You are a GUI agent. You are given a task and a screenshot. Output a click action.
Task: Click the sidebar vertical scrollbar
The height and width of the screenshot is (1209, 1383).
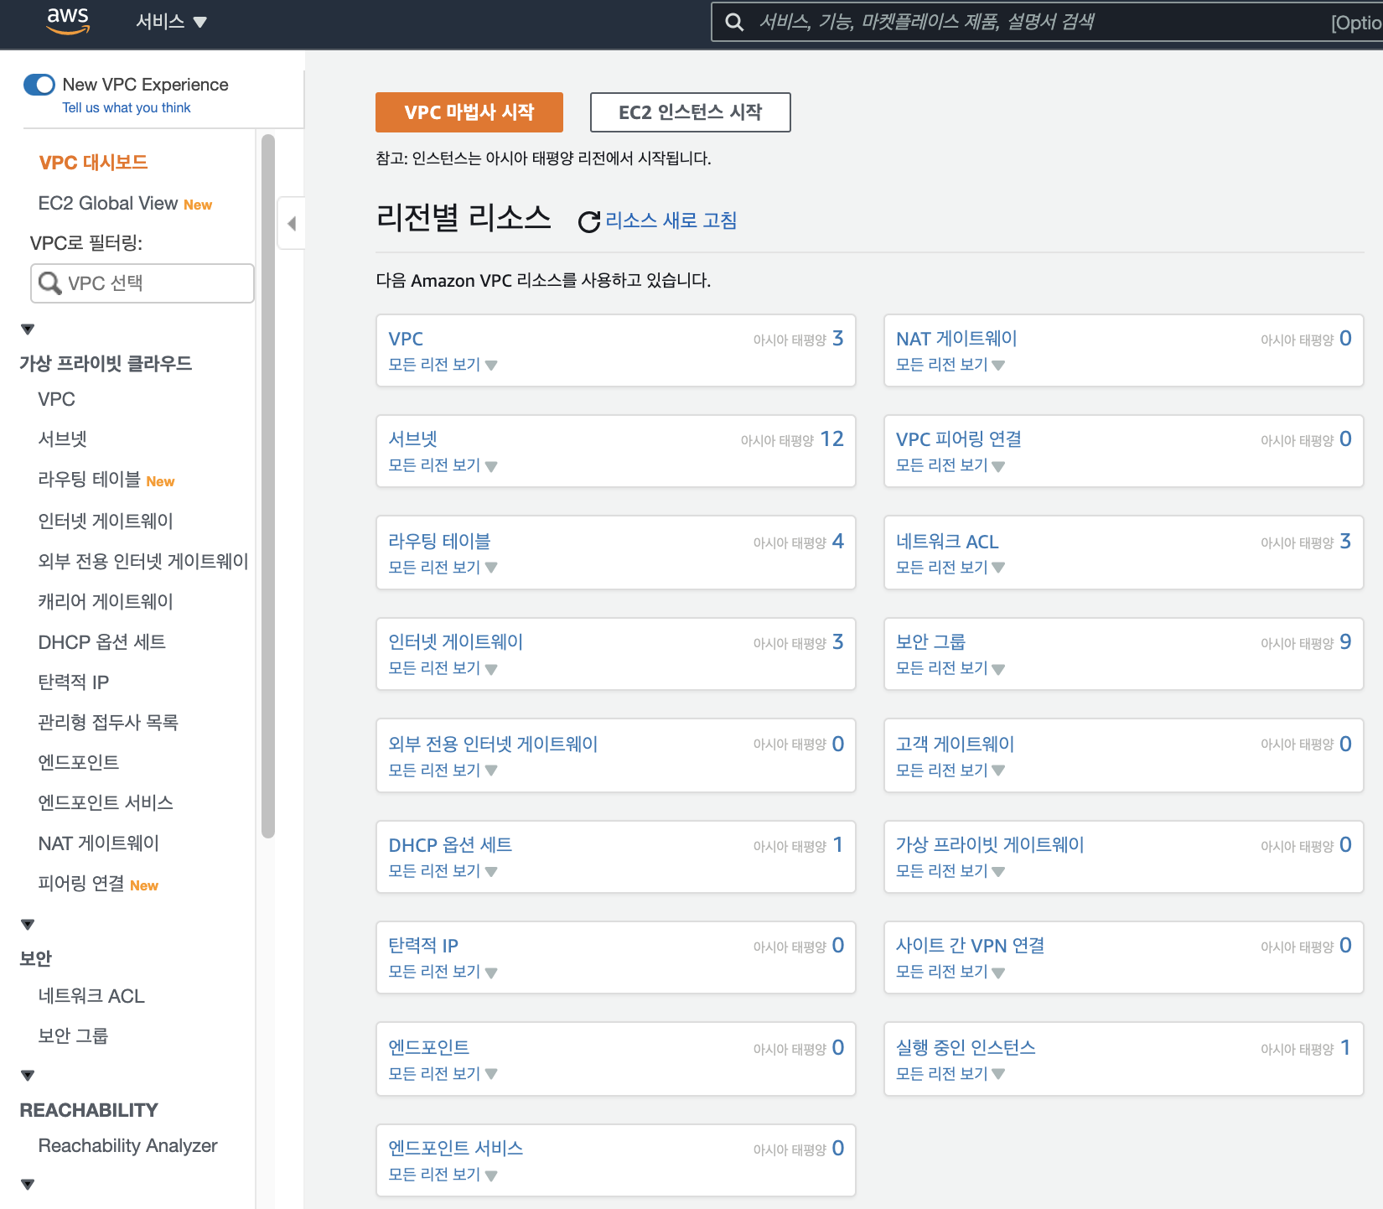pyautogui.click(x=268, y=486)
